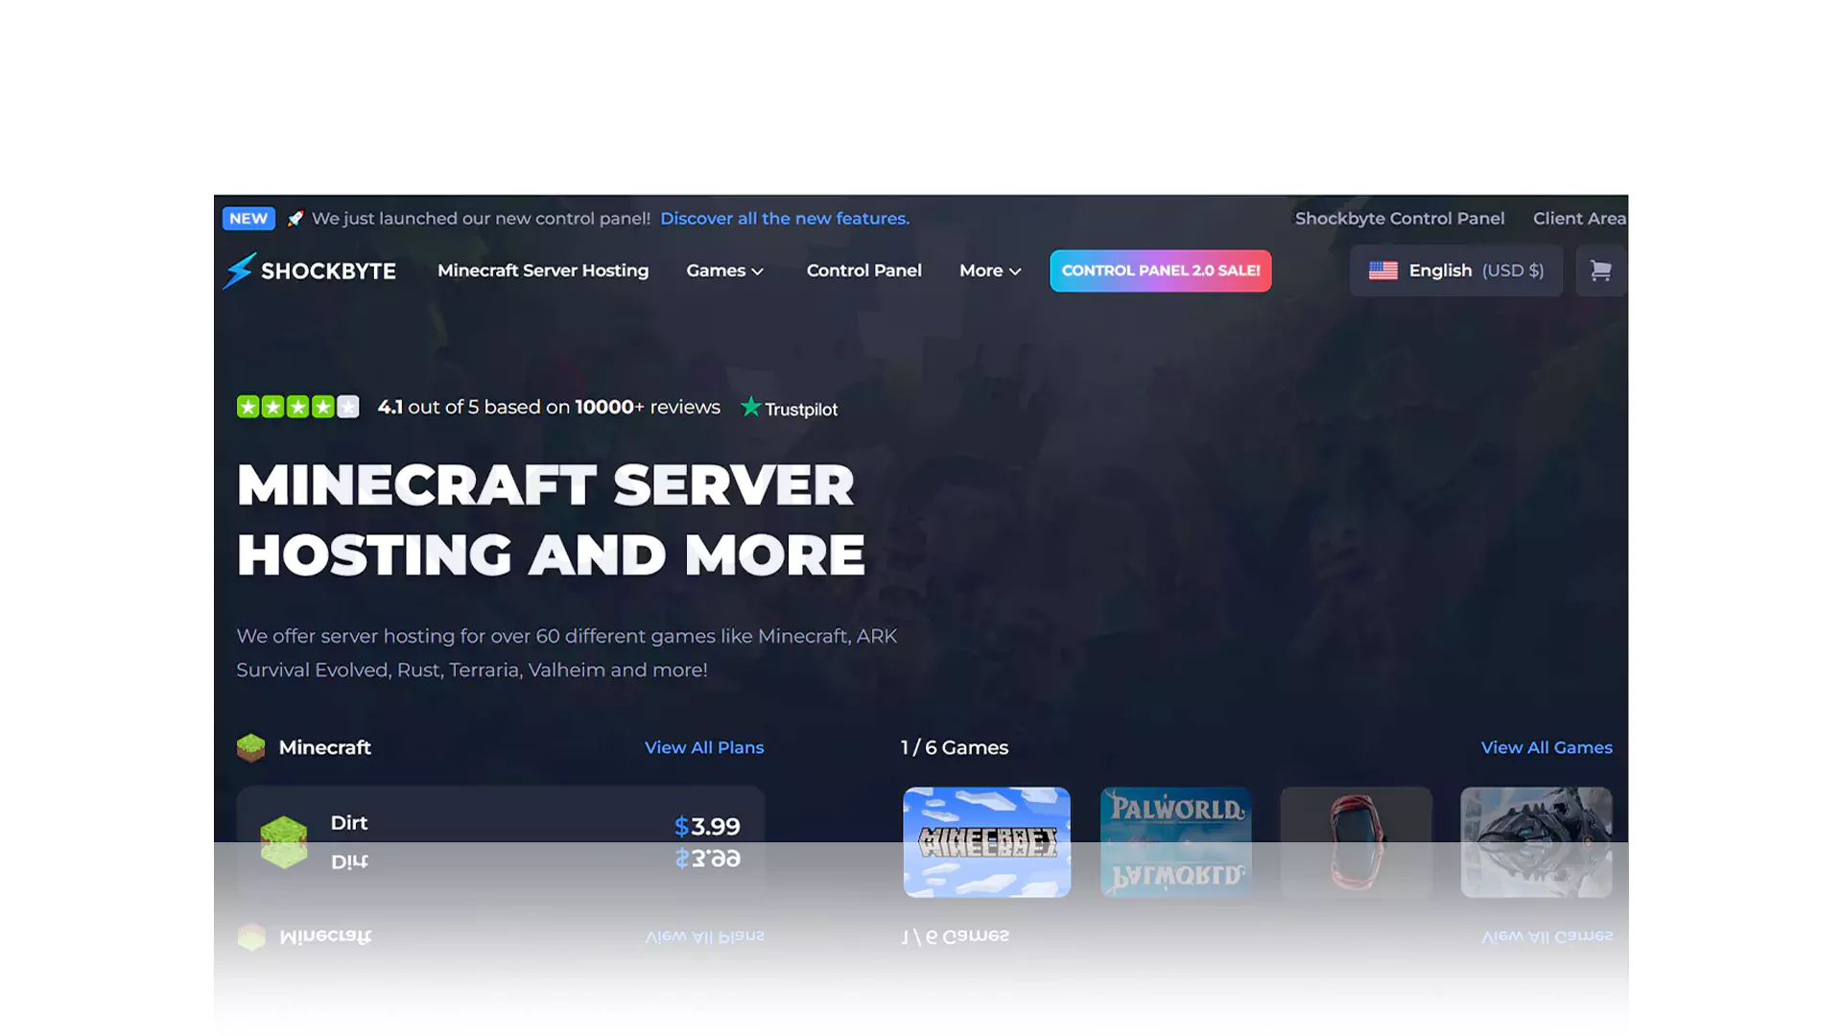The image size is (1842, 1036).
Task: Click the Shockbyte lightning bolt logo
Action: (238, 271)
